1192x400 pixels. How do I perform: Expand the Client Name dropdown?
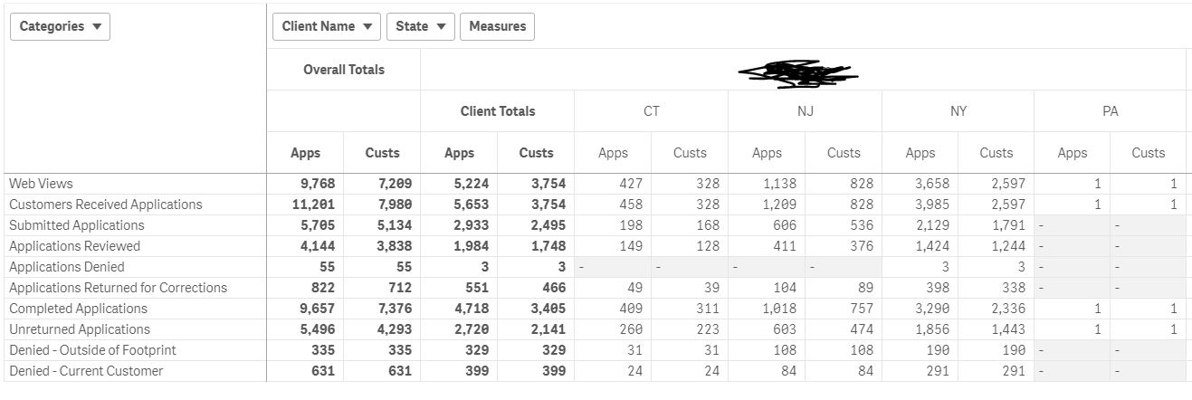click(x=327, y=26)
